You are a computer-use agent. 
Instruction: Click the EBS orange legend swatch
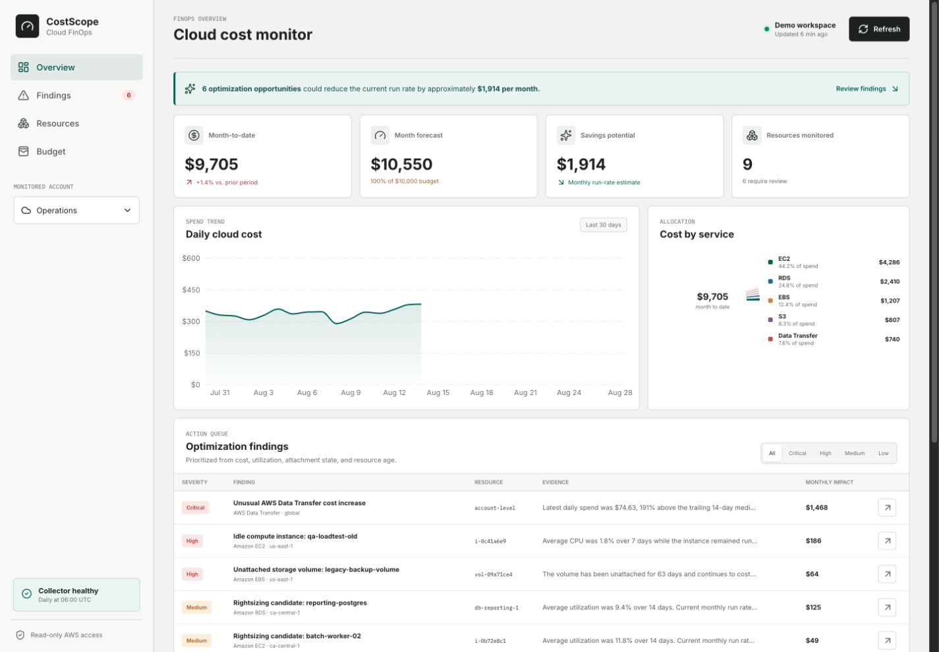[770, 300]
